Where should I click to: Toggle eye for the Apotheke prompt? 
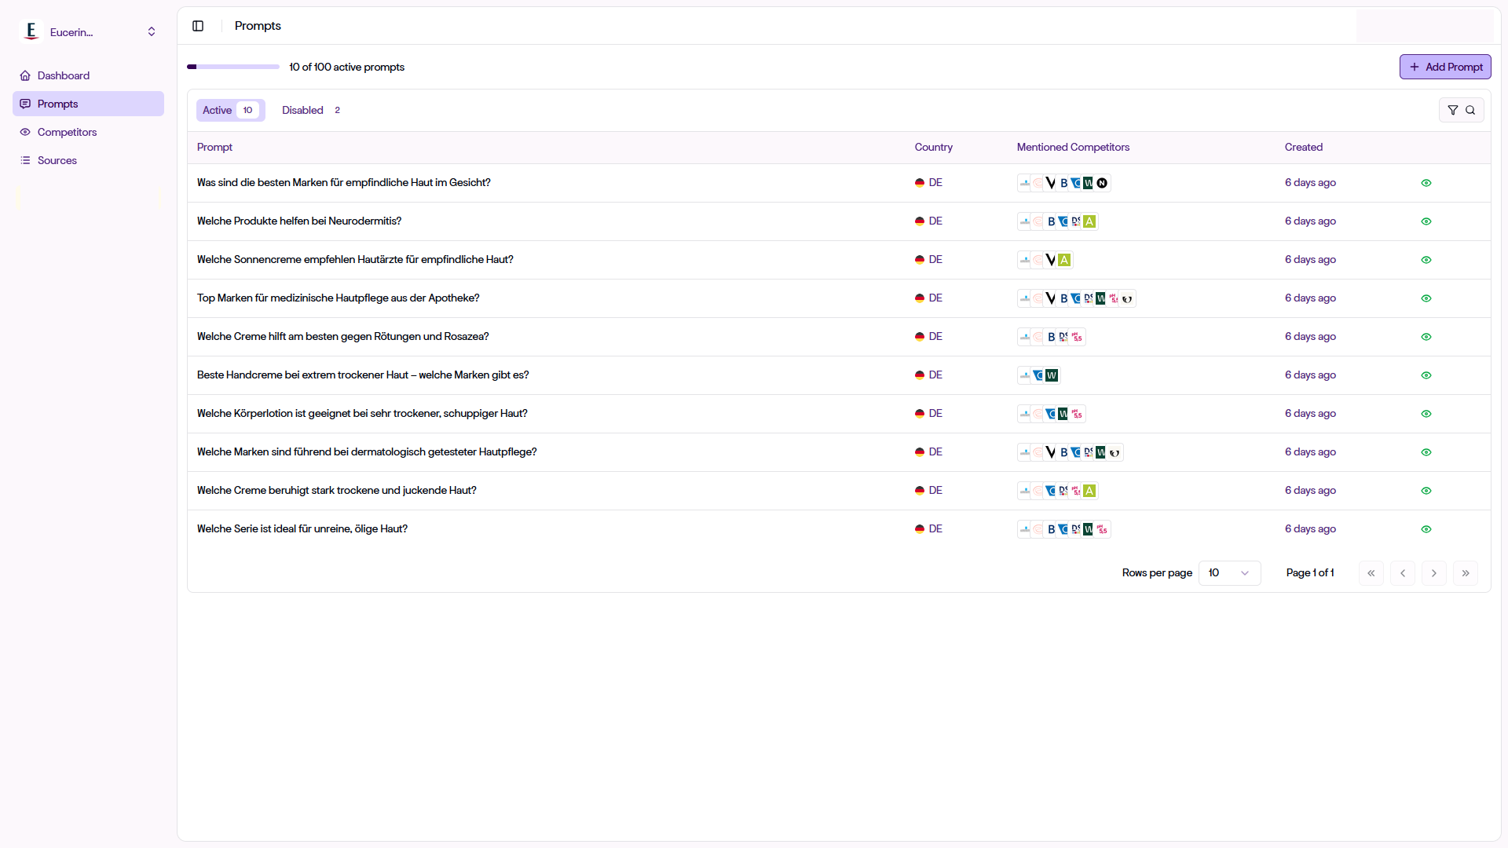pos(1426,298)
